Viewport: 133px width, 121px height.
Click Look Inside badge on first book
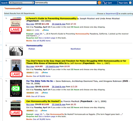coord(17,18)
